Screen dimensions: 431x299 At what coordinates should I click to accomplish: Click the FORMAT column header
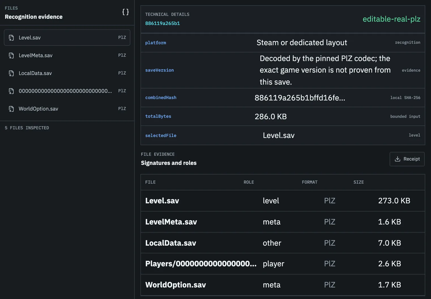coord(310,182)
